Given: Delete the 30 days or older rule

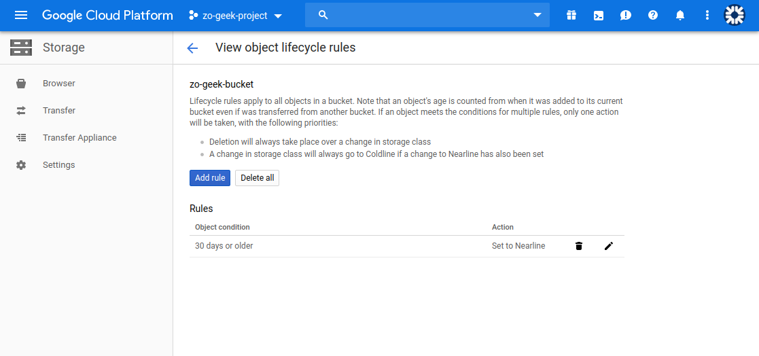Looking at the screenshot, I should point(578,246).
